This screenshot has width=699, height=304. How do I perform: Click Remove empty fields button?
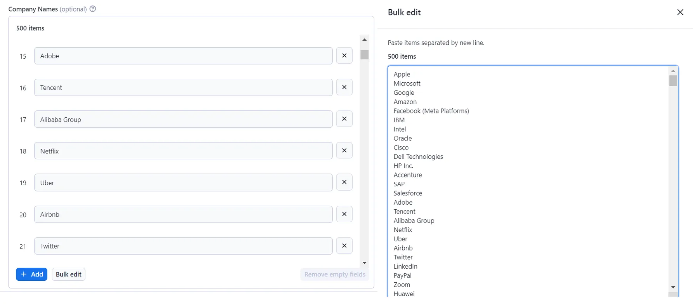click(x=335, y=274)
